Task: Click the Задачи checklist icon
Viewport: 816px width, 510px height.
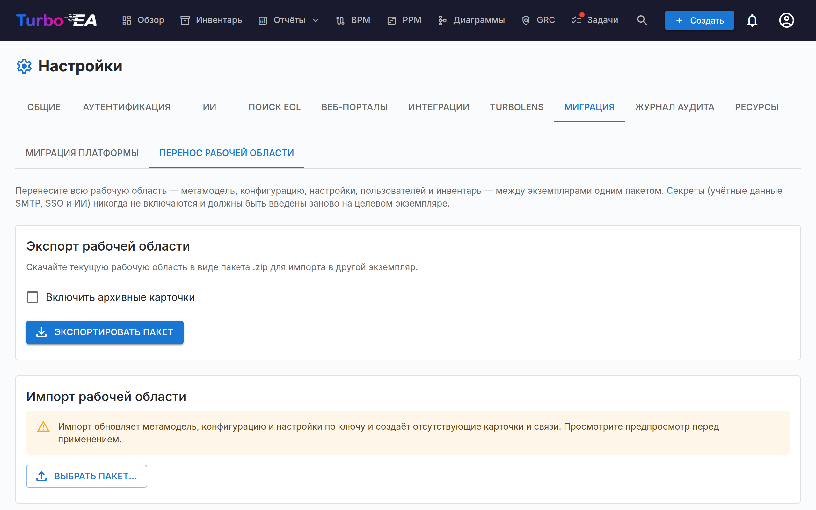Action: [x=576, y=20]
